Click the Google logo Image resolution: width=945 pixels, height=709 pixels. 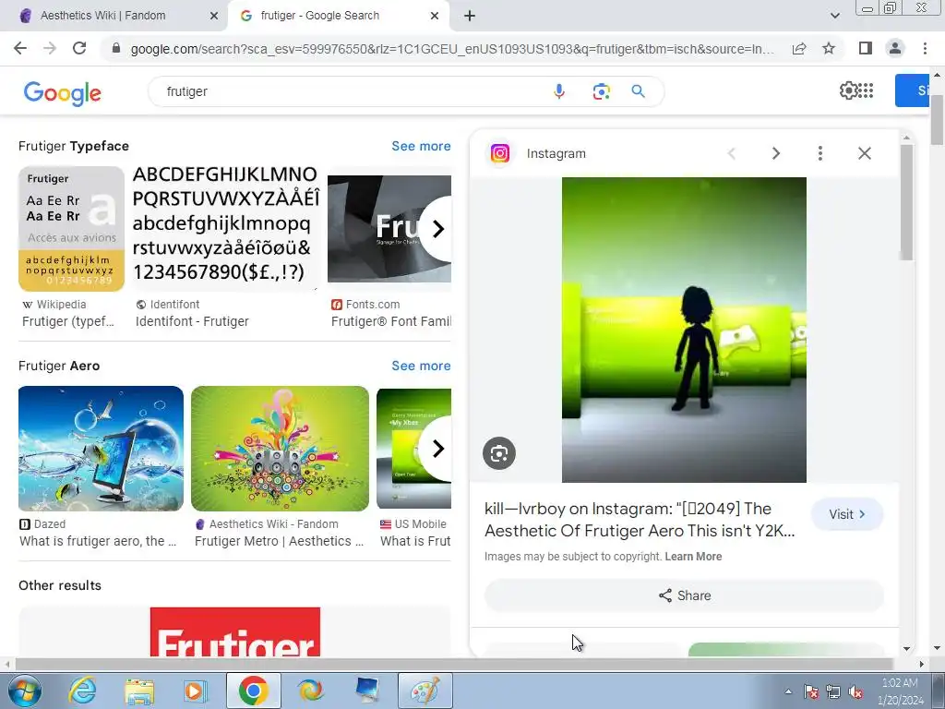coord(63,93)
